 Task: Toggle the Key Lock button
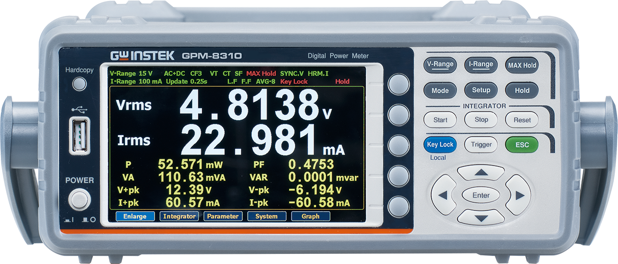(x=440, y=144)
